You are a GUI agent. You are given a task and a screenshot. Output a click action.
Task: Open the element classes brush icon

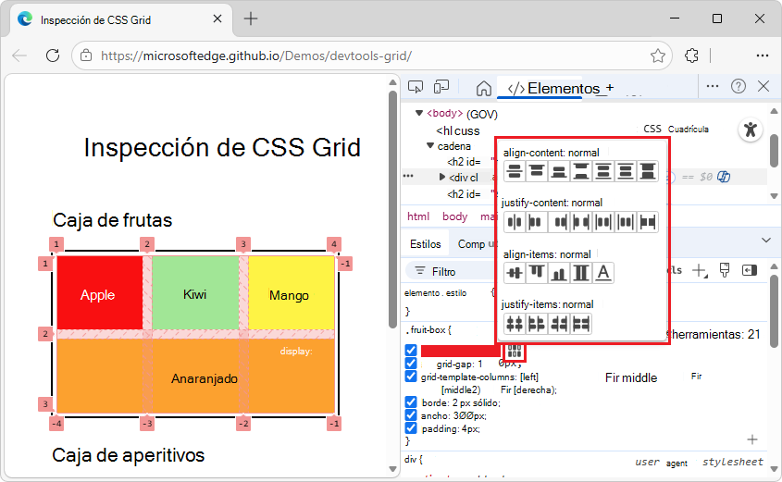pos(725,271)
